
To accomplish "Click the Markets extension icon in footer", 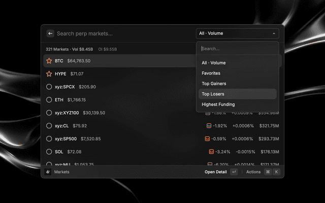I will point(48,172).
